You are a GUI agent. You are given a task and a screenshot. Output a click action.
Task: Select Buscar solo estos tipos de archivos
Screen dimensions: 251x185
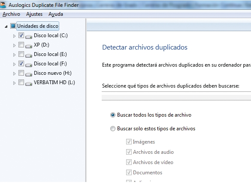(x=113, y=129)
